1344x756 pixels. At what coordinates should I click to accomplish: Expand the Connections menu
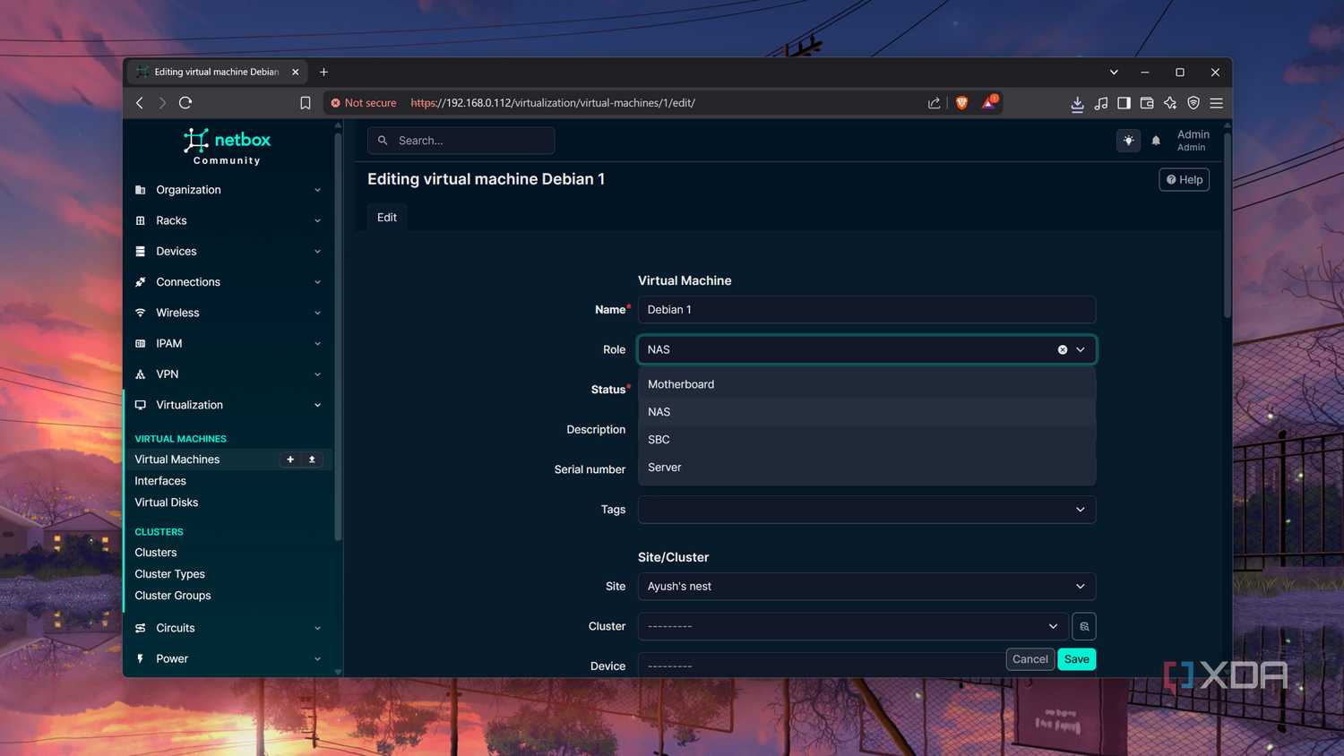[x=228, y=282]
